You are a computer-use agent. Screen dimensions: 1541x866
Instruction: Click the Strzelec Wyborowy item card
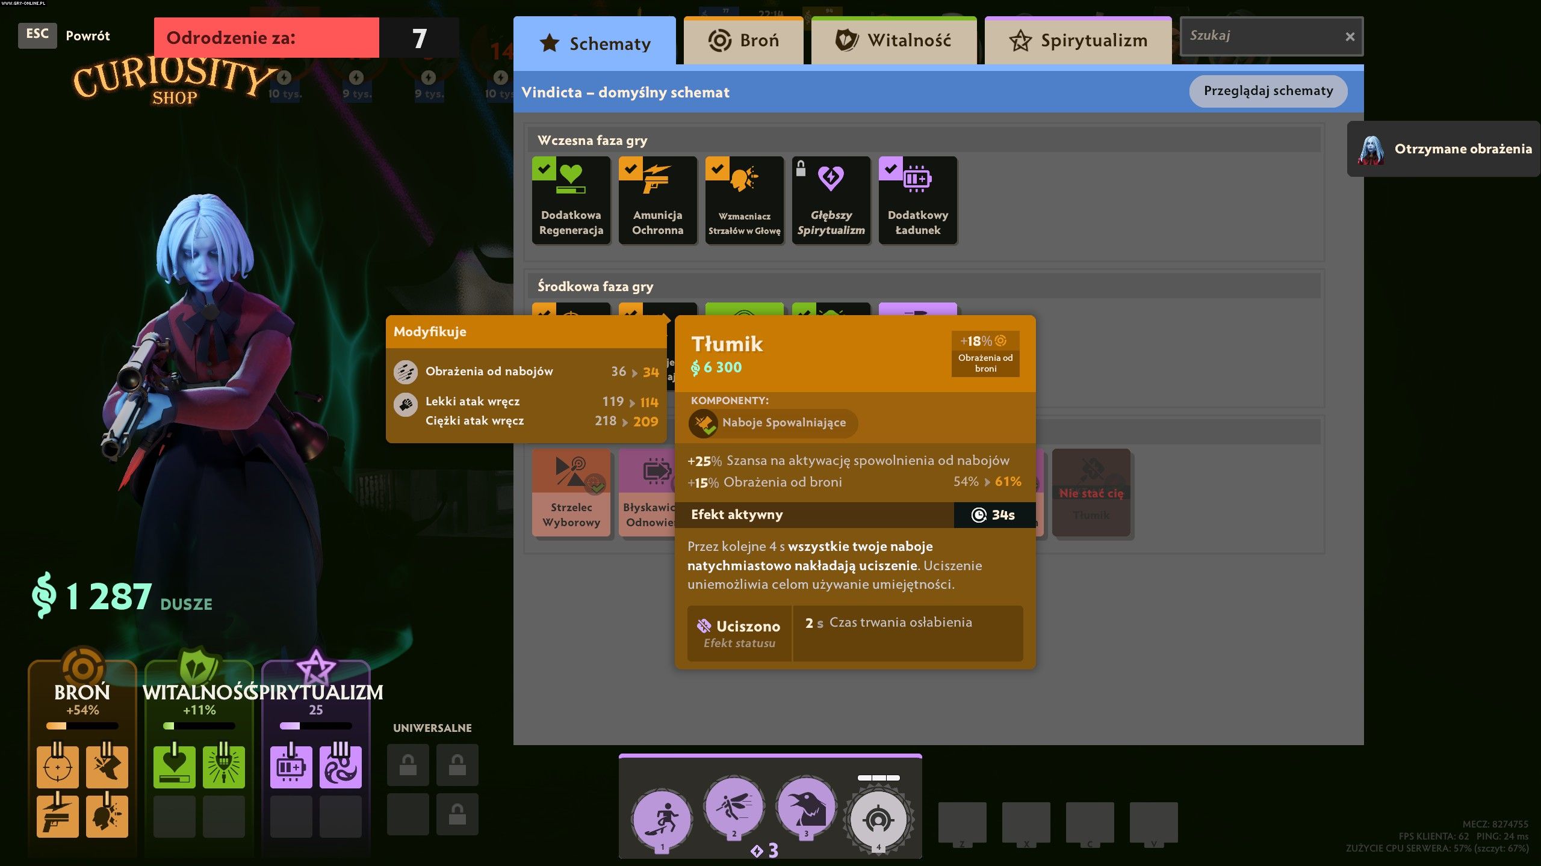coord(571,492)
